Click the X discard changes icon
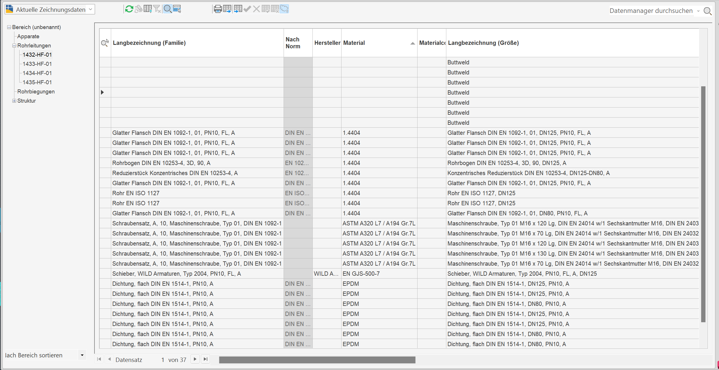Screen dimensions: 719x370 coord(256,9)
